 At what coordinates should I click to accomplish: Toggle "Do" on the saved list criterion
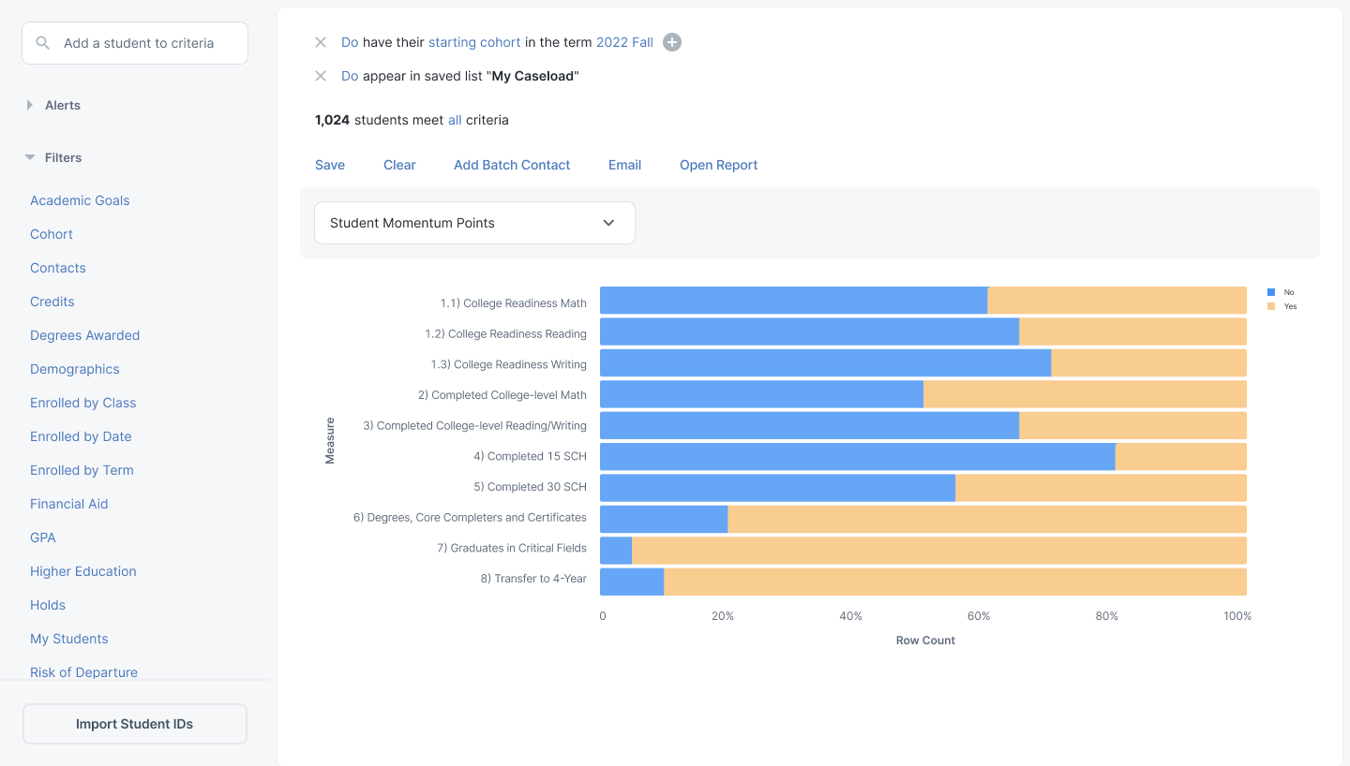pos(350,76)
